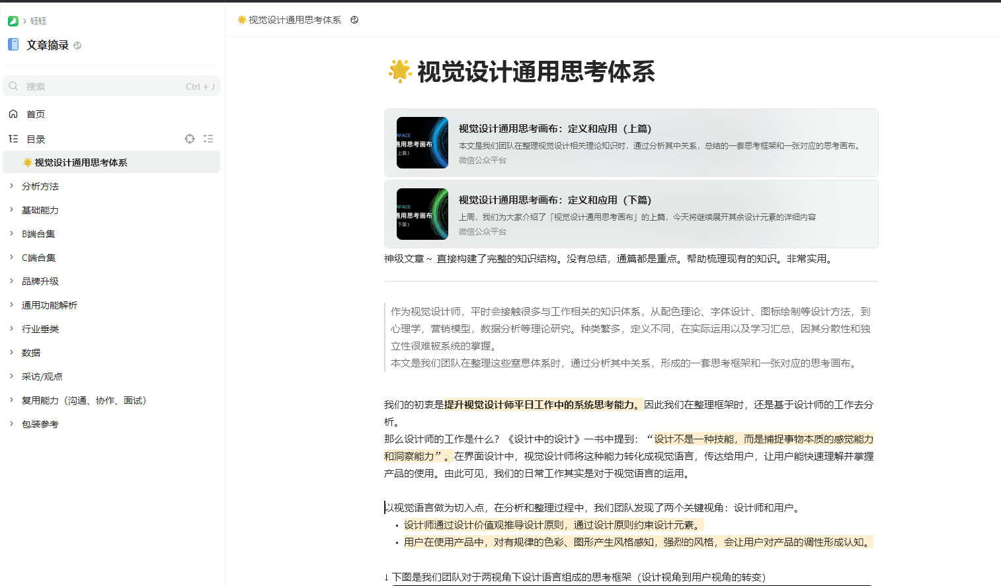Click the main heading 视觉设计通用思考体系
This screenshot has height=586, width=1001.
point(536,71)
